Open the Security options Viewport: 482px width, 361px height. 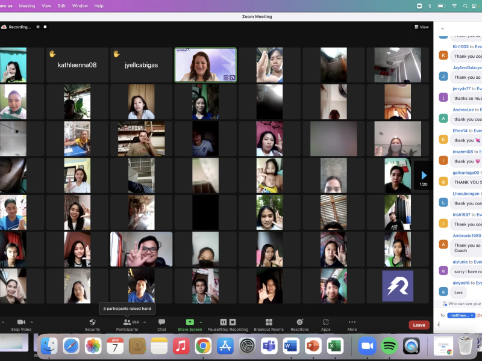(92, 325)
